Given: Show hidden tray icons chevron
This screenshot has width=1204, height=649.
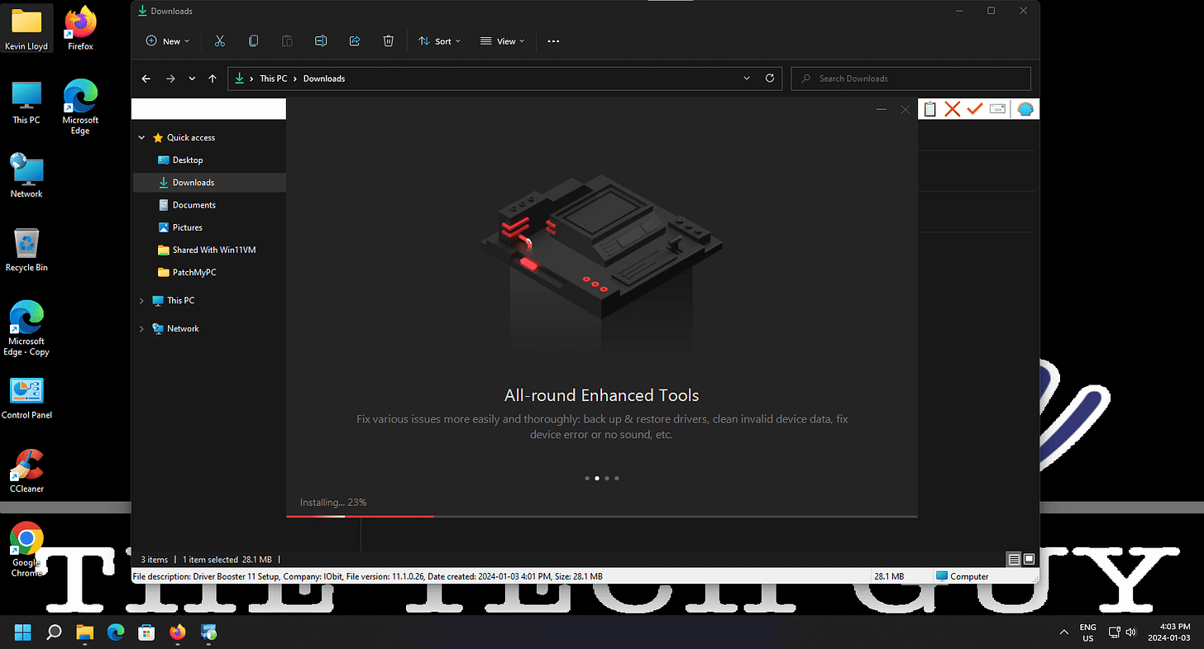Looking at the screenshot, I should tap(1063, 632).
